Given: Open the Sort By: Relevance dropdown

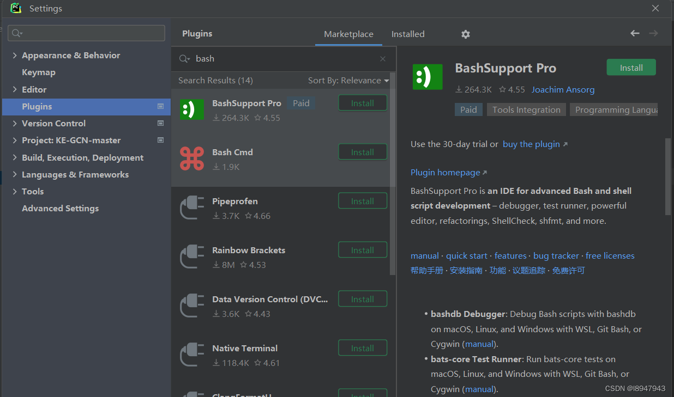Looking at the screenshot, I should click(348, 80).
